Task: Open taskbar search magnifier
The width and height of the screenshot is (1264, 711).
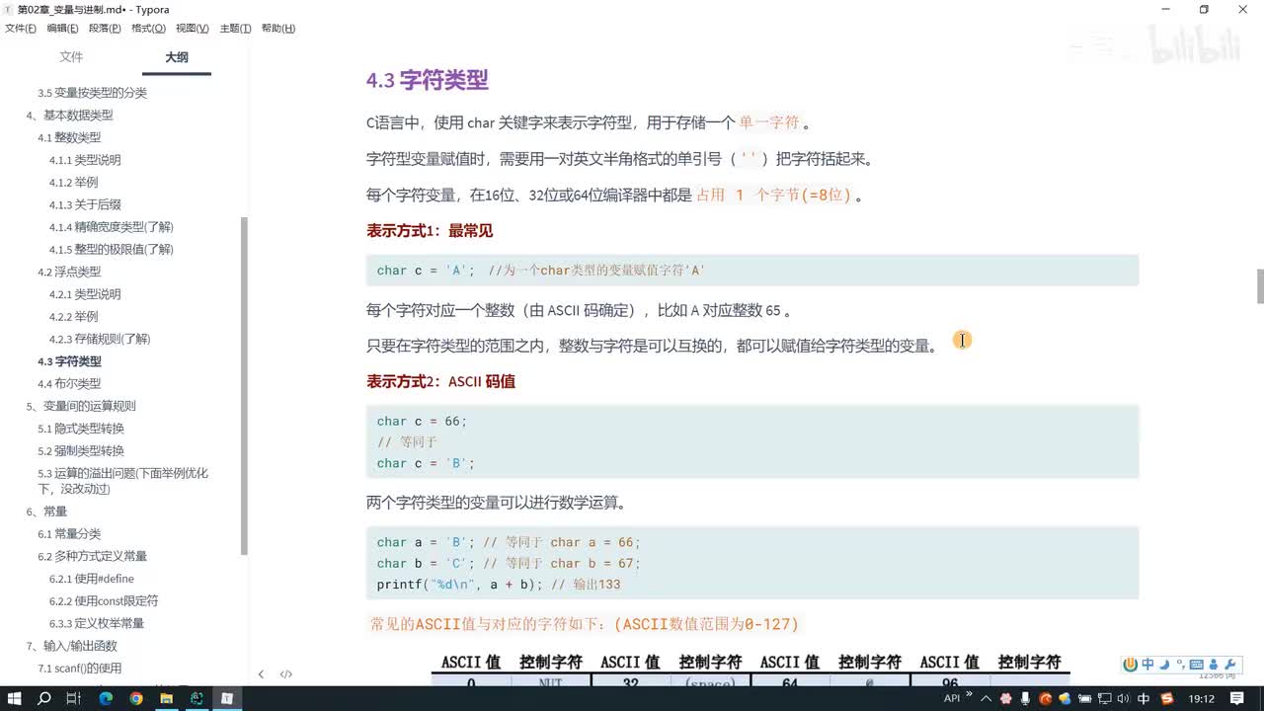Action: click(44, 698)
